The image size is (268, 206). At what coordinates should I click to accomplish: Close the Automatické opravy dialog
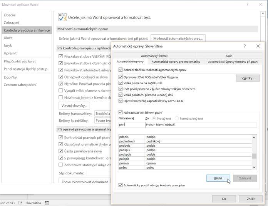click(258, 46)
